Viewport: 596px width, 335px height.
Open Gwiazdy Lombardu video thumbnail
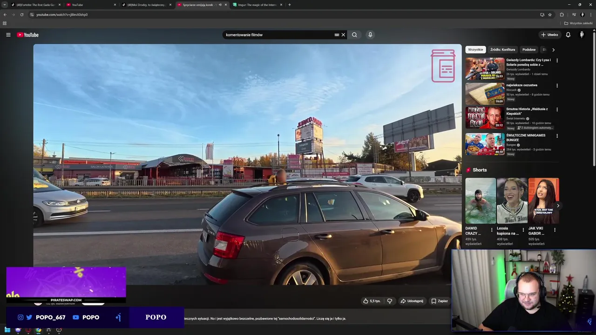coord(485,68)
